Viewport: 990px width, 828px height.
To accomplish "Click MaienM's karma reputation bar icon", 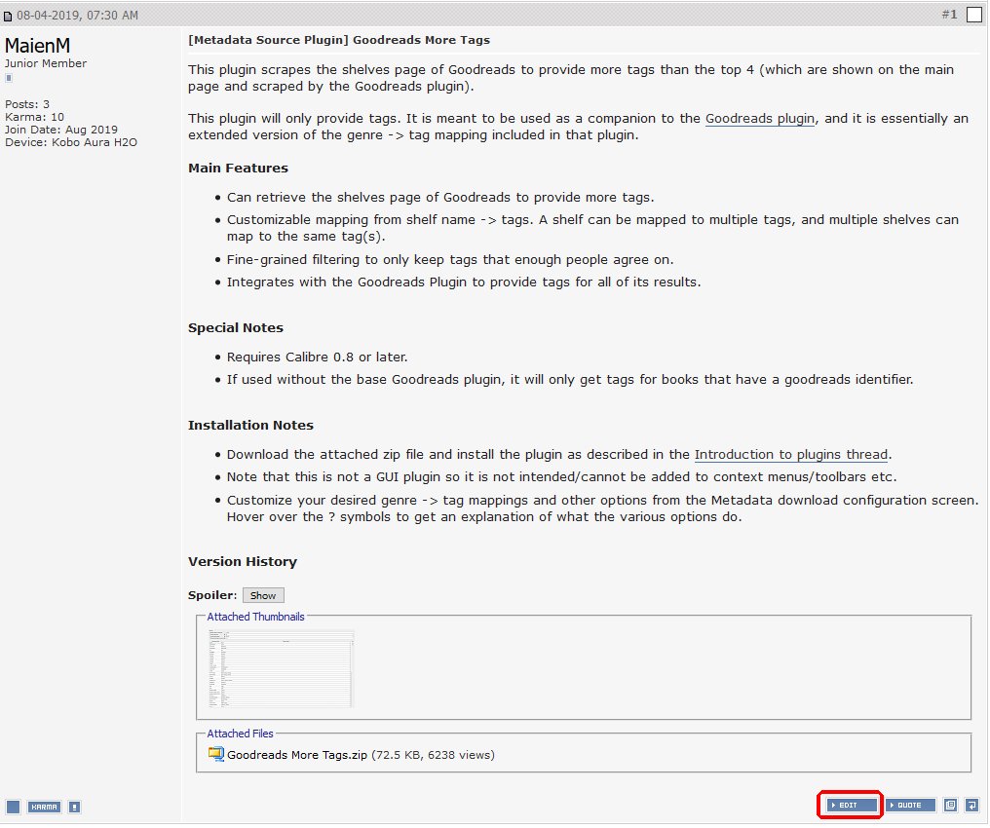I will [9, 78].
